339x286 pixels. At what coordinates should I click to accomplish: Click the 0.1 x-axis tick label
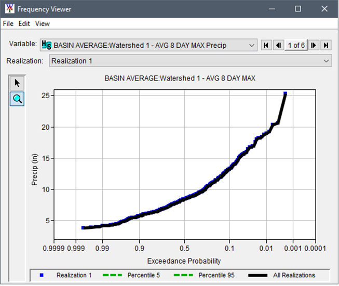pos(229,249)
